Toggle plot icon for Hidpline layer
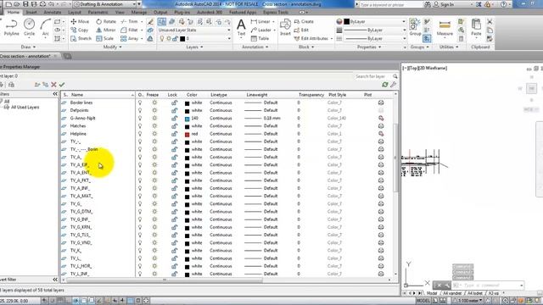 pos(381,134)
